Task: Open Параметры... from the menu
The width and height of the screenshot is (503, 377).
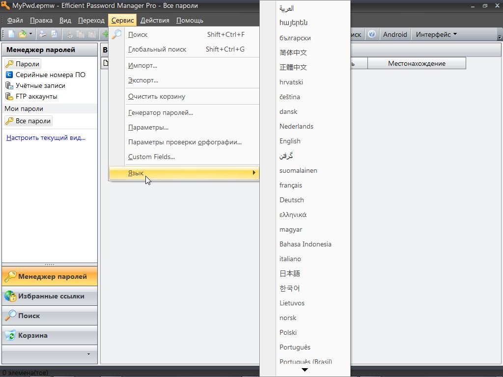Action: click(x=184, y=127)
